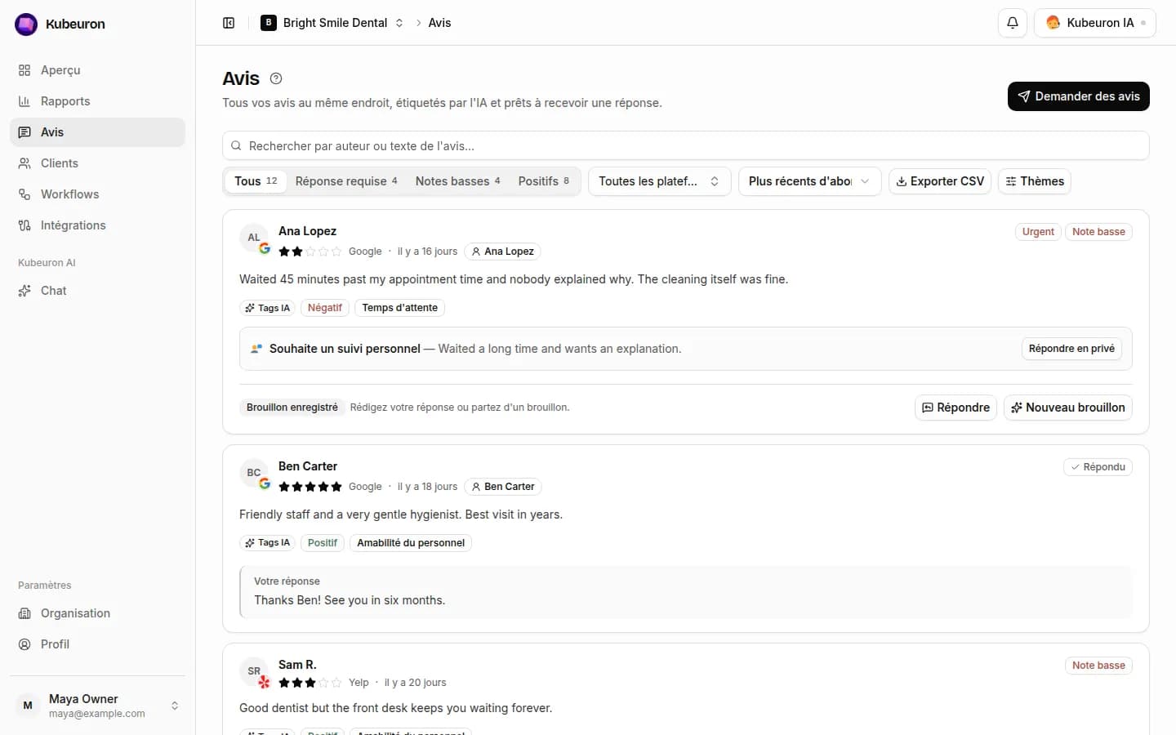The height and width of the screenshot is (735, 1176).
Task: Toggle the sidebar panel icon
Action: pos(229,23)
